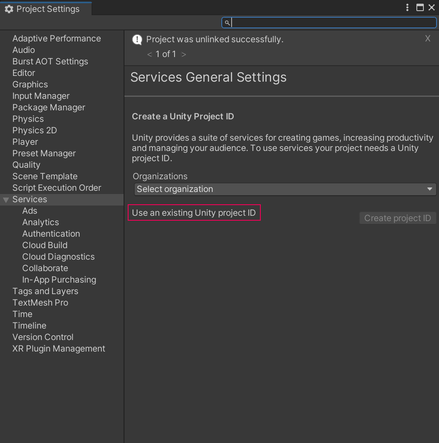Open the Ads service settings
Image resolution: width=439 pixels, height=443 pixels.
pos(30,211)
